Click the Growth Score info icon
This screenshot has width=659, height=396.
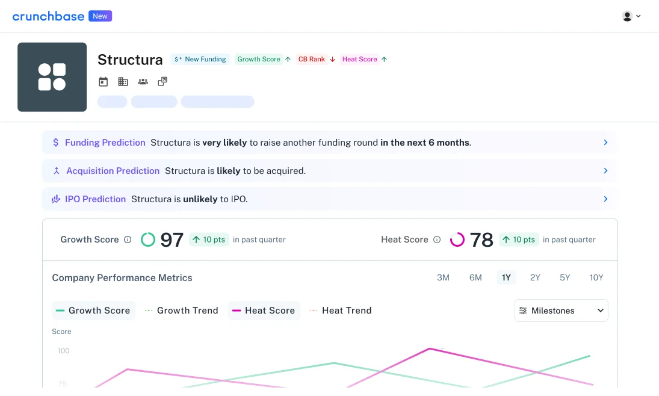click(x=128, y=240)
